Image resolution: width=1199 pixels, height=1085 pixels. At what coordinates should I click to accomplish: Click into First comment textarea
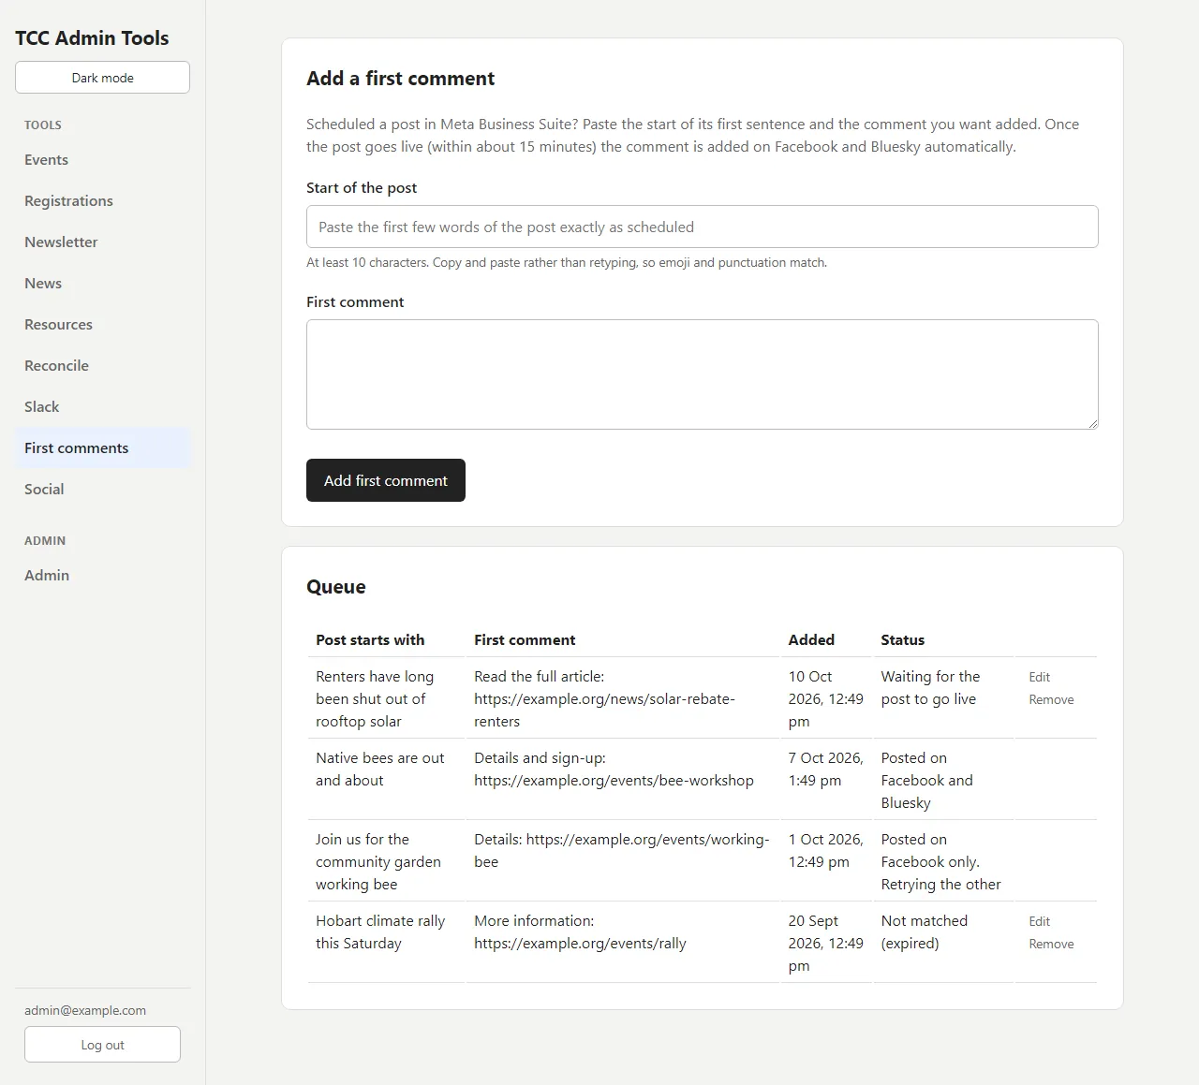[x=702, y=374]
